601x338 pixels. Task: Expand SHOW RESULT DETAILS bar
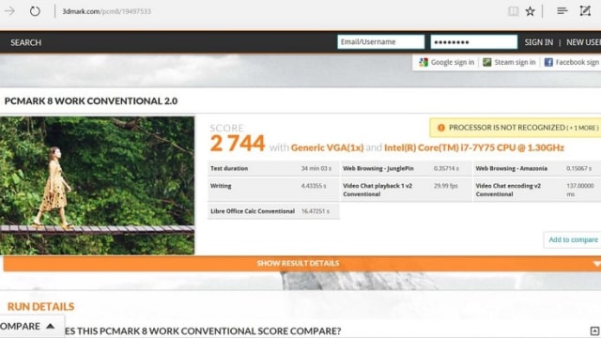pos(302,264)
